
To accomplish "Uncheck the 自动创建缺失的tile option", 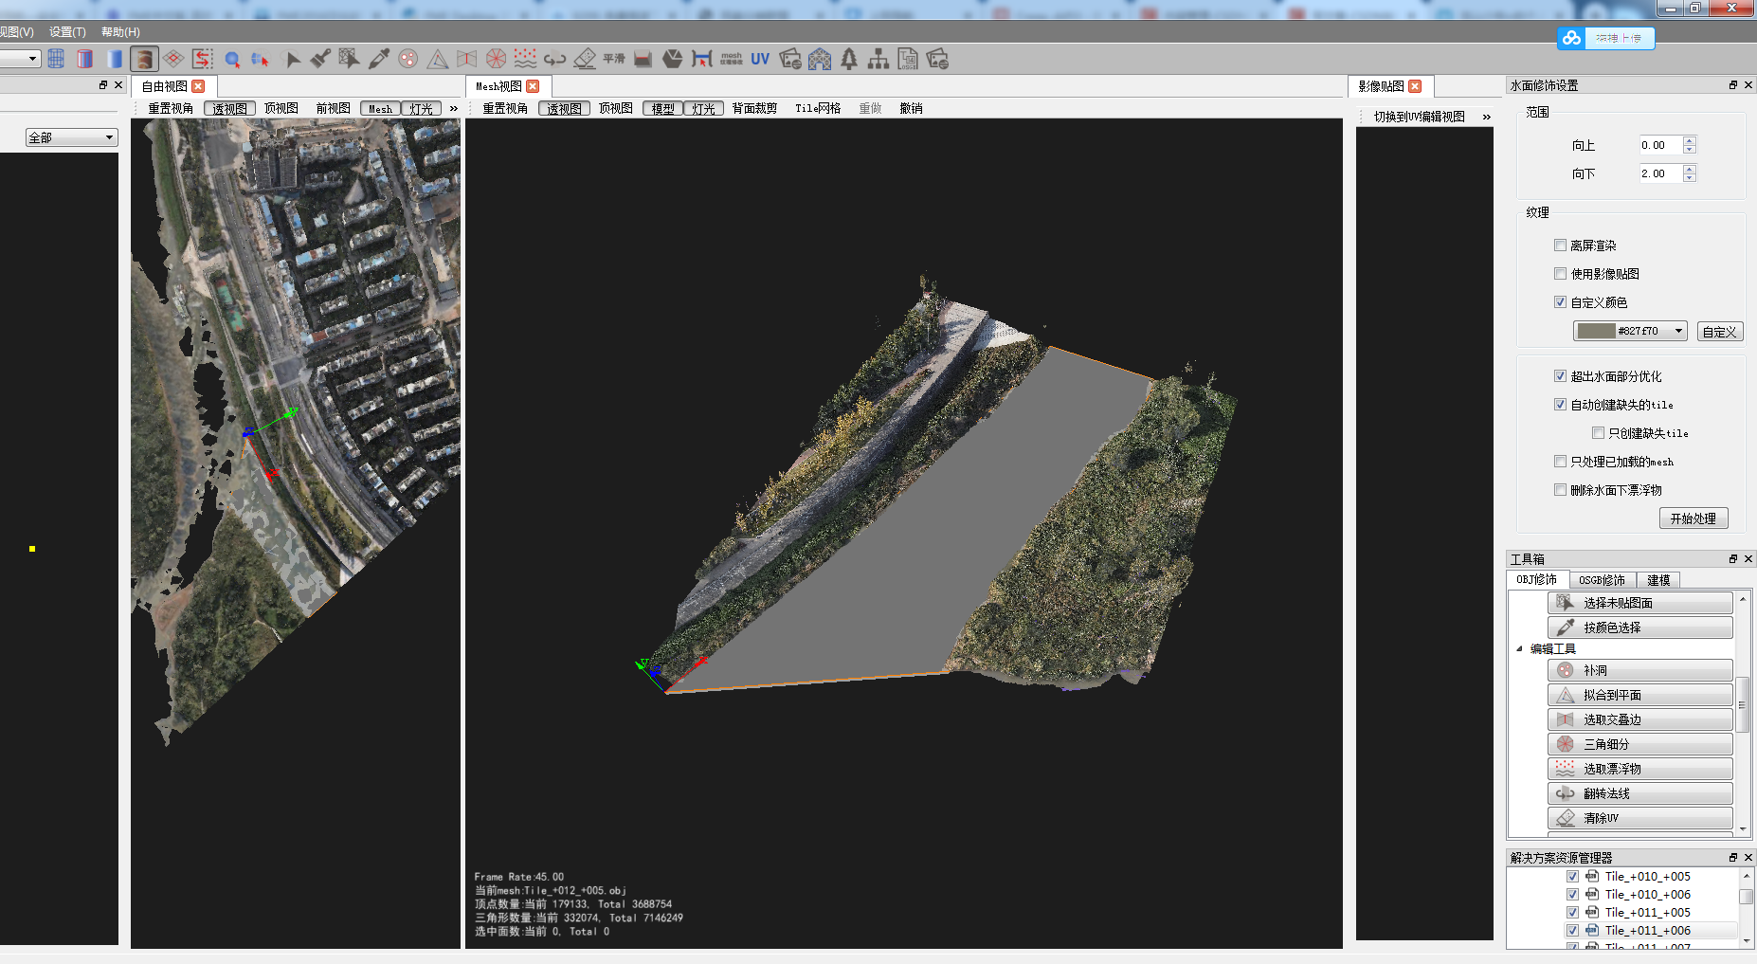I will click(1560, 404).
